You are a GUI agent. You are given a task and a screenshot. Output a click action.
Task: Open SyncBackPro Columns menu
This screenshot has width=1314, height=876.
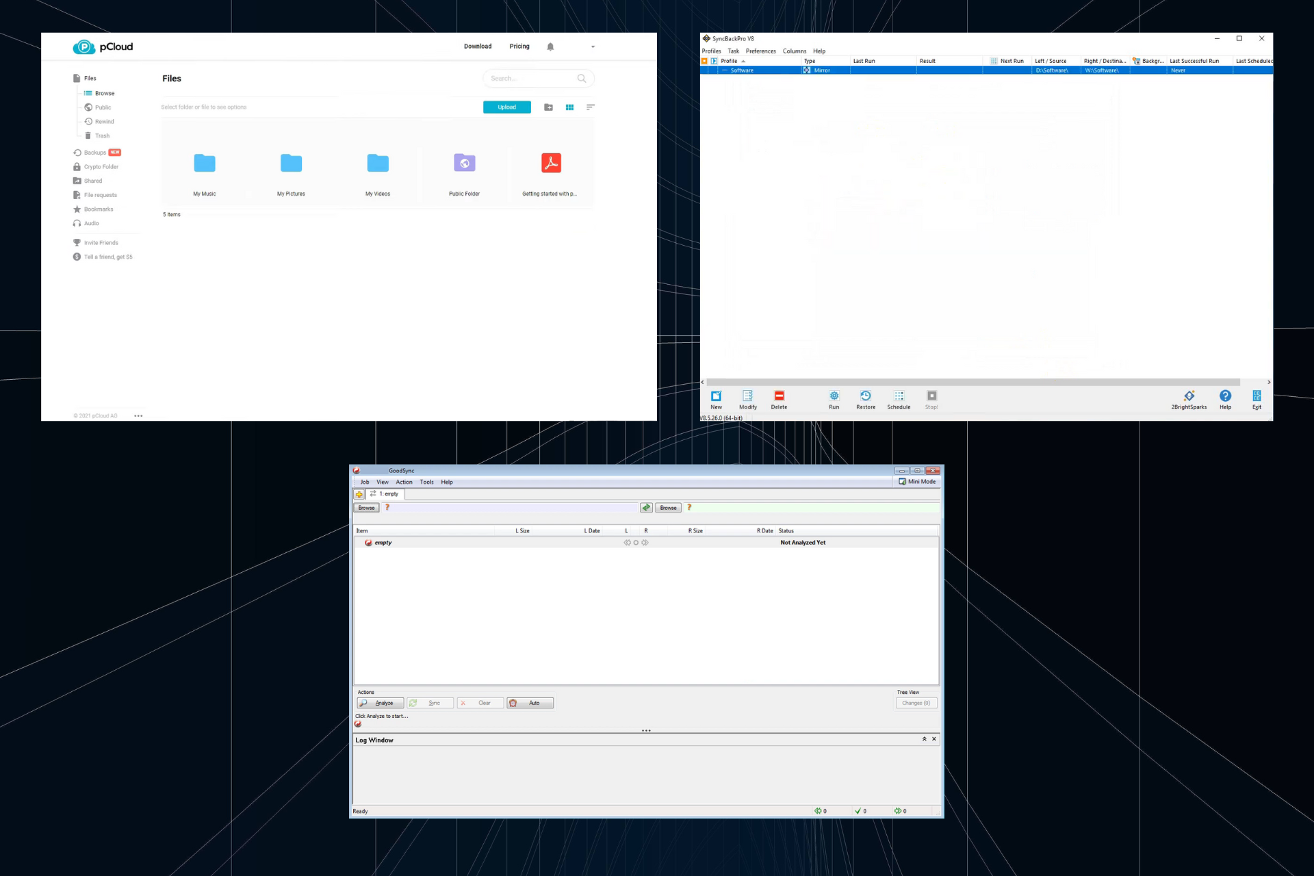795,51
